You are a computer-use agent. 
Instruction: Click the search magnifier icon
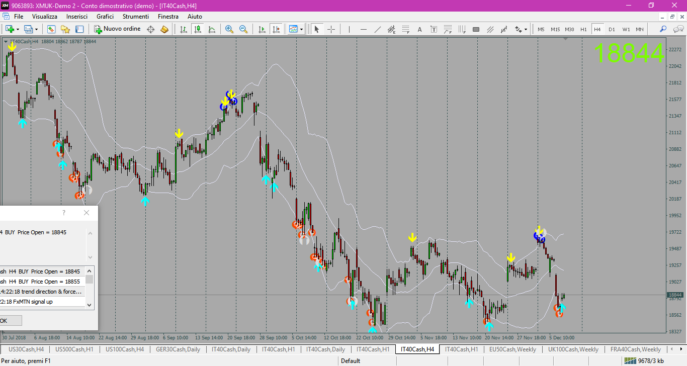663,29
